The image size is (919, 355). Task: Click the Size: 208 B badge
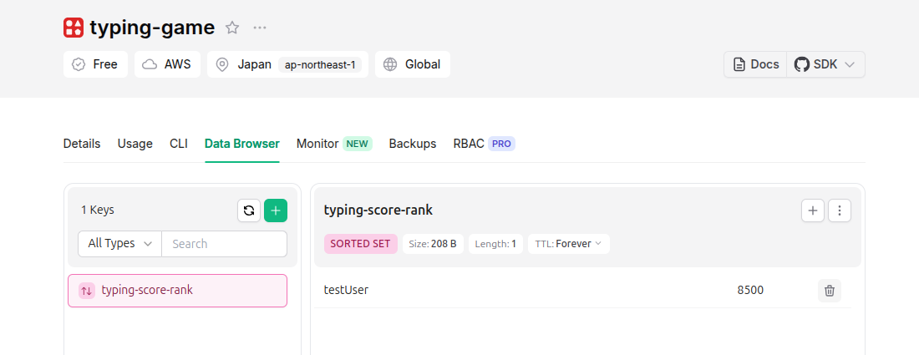tap(433, 244)
